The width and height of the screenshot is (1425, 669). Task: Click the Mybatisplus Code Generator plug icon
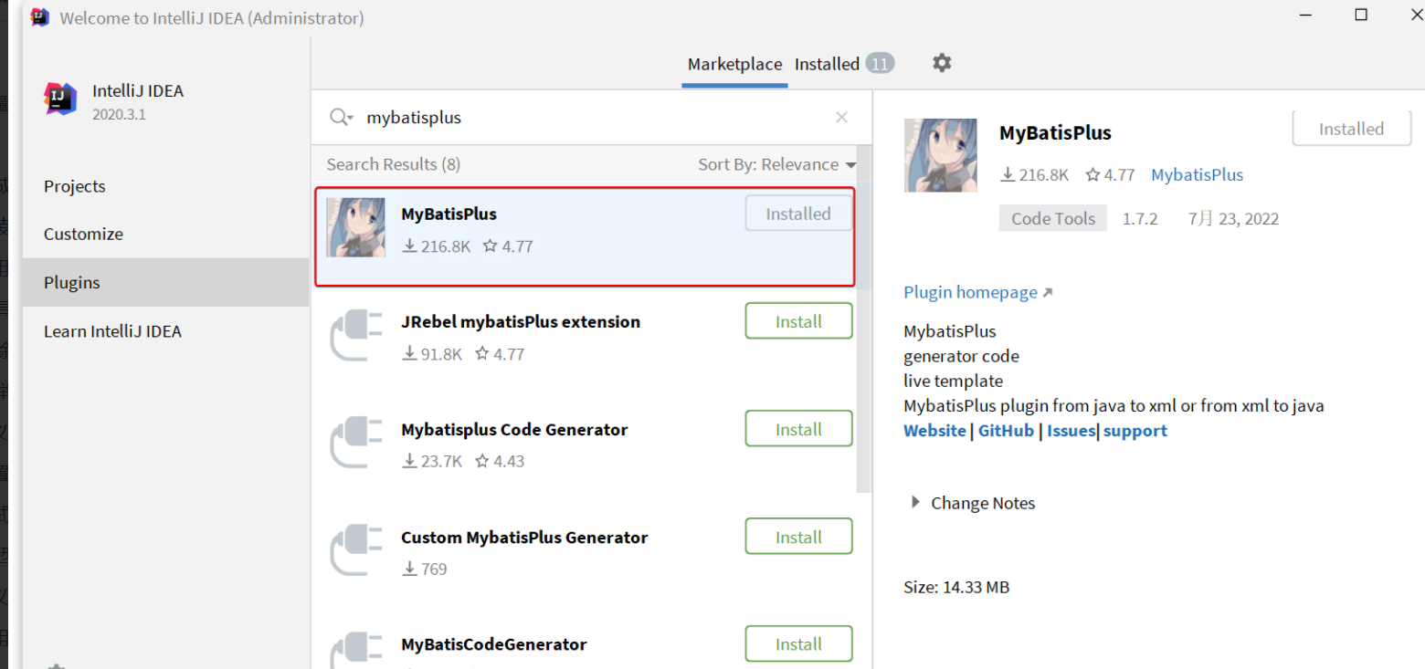[355, 443]
